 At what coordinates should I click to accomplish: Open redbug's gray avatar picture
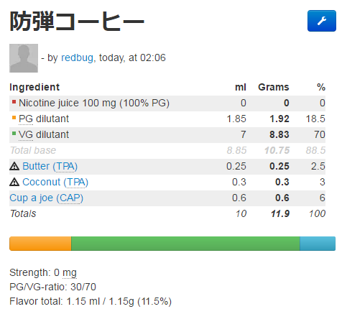pos(24,58)
